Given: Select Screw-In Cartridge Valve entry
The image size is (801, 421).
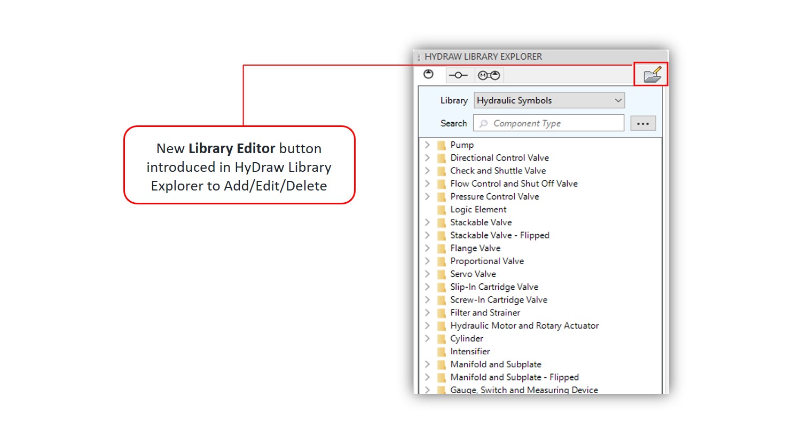Looking at the screenshot, I should point(499,300).
